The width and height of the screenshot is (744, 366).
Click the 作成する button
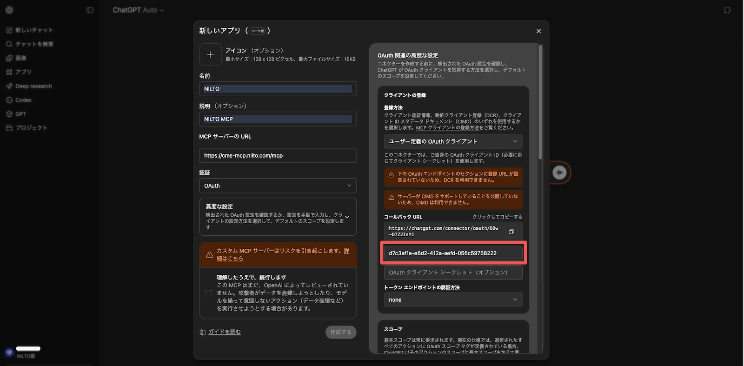[x=341, y=332]
